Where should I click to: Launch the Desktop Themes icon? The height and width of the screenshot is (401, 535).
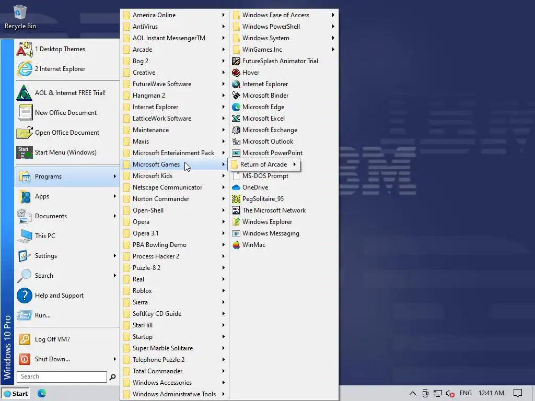pyautogui.click(x=24, y=49)
